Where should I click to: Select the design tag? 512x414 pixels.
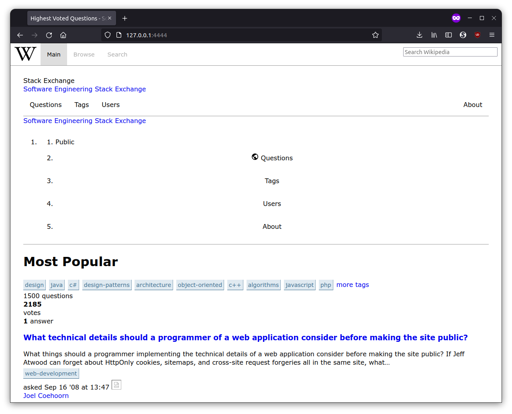coord(35,285)
